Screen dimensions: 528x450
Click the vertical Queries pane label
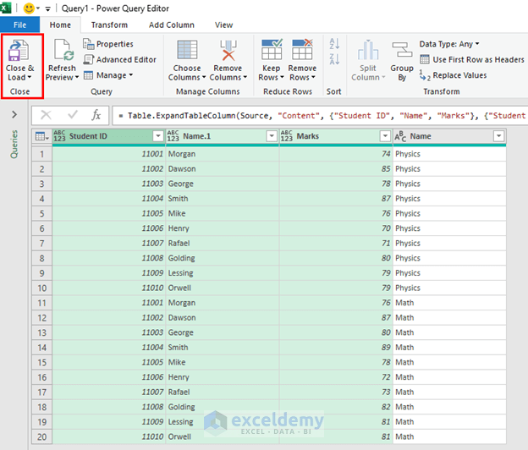(x=14, y=144)
